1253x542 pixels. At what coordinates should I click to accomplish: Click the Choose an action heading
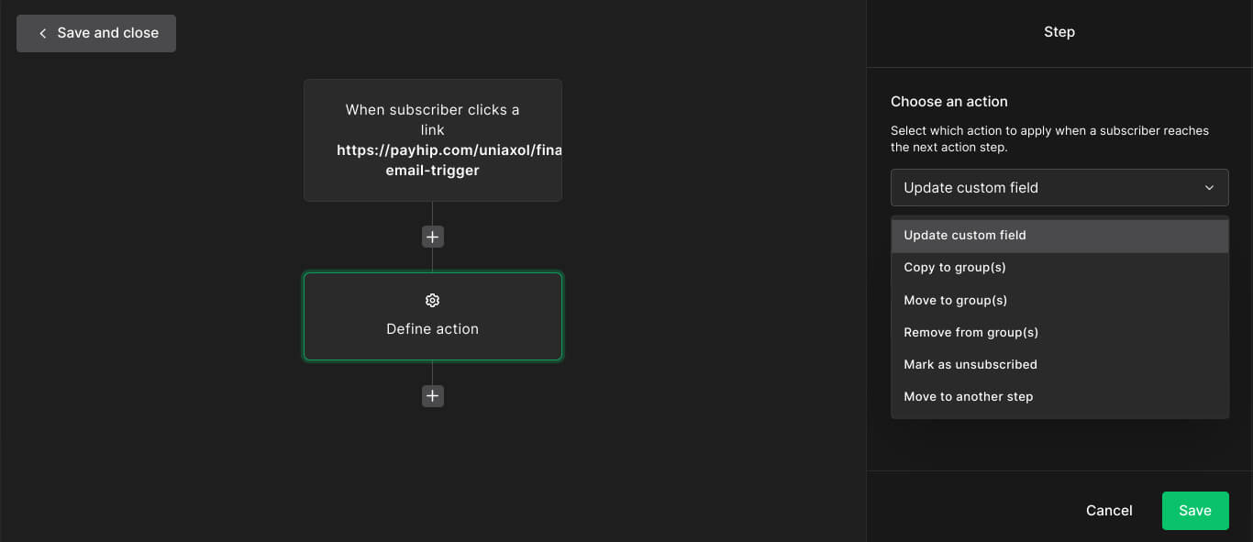949,102
